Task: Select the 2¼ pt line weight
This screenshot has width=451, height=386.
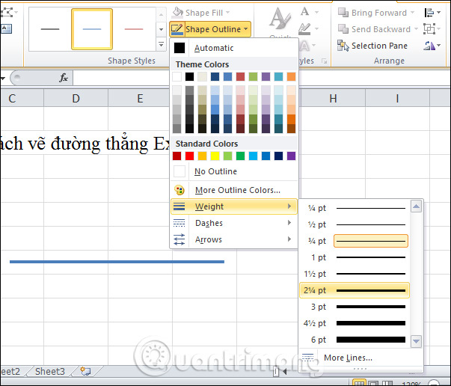Action: [355, 290]
